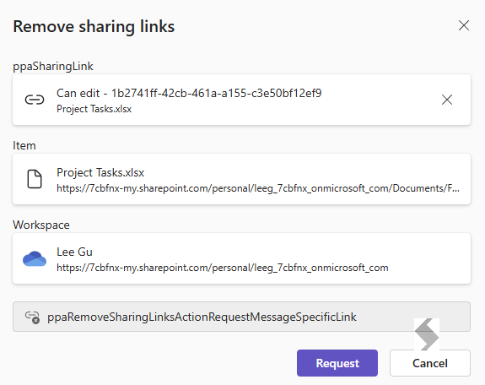Click the document file icon under Item

[x=35, y=179]
